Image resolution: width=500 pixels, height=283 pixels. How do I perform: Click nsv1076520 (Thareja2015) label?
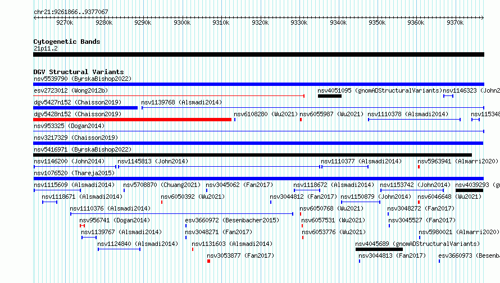74,173
